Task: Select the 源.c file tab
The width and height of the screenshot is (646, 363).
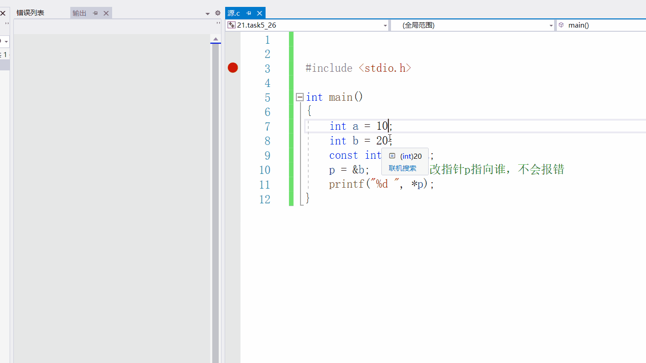Action: [234, 13]
